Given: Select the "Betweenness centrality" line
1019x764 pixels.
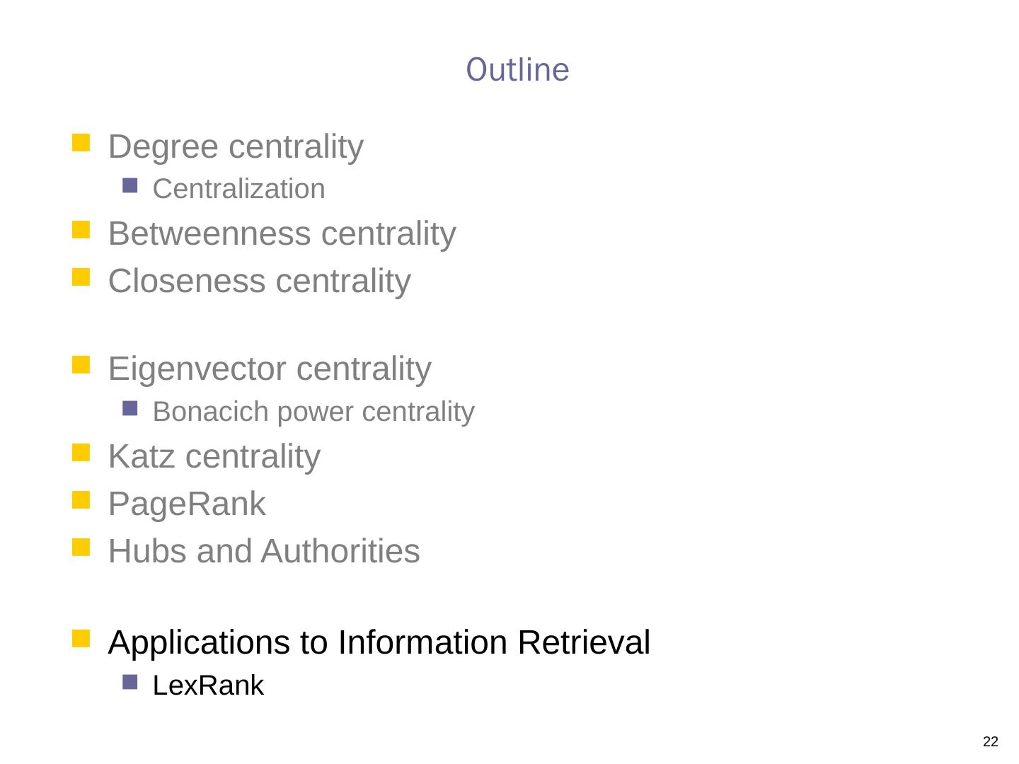Looking at the screenshot, I should [282, 234].
